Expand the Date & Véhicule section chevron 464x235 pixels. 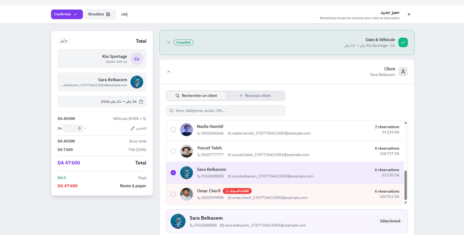(169, 42)
